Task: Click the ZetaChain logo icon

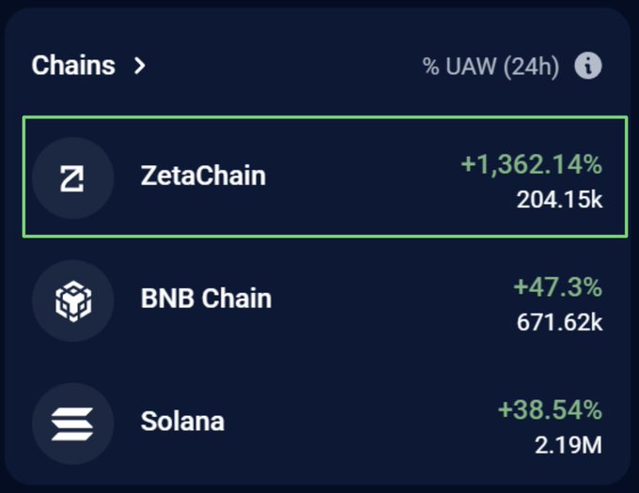Action: click(72, 177)
